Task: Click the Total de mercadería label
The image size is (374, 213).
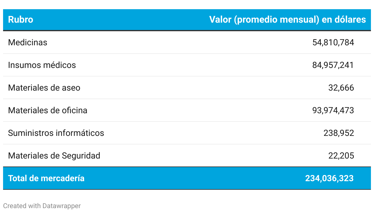Action: [46, 178]
